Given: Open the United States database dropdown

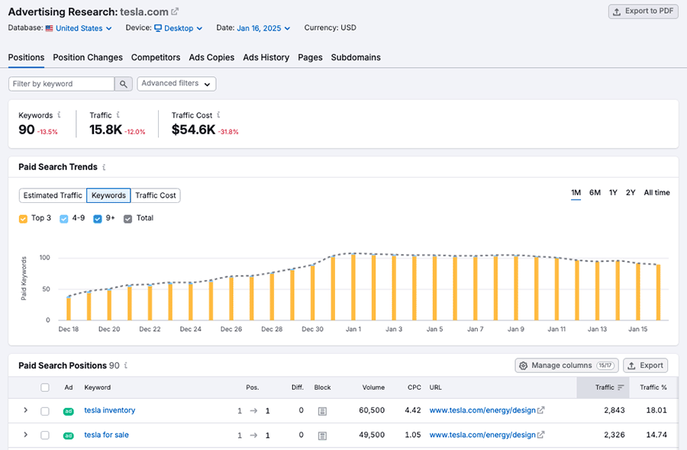Looking at the screenshot, I should [x=78, y=27].
